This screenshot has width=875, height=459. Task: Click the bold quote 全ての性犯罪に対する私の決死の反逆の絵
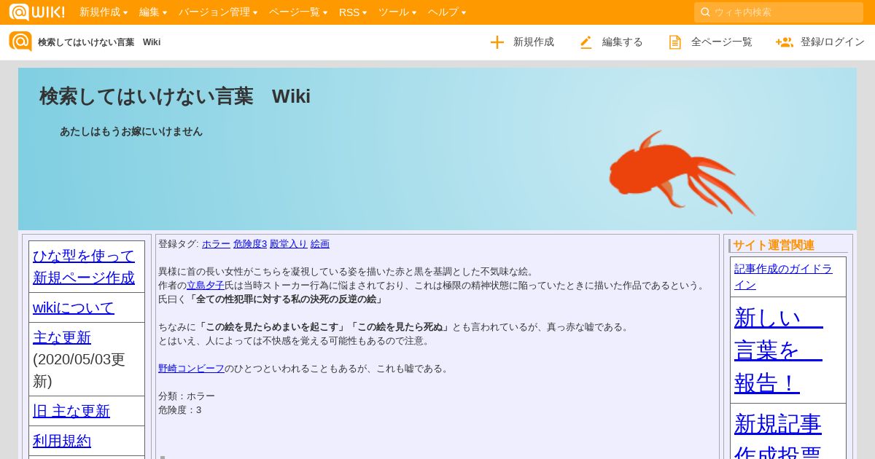coord(286,299)
